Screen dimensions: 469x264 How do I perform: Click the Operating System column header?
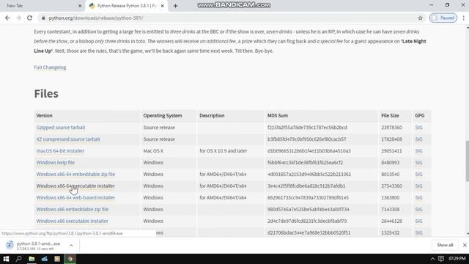pos(163,115)
